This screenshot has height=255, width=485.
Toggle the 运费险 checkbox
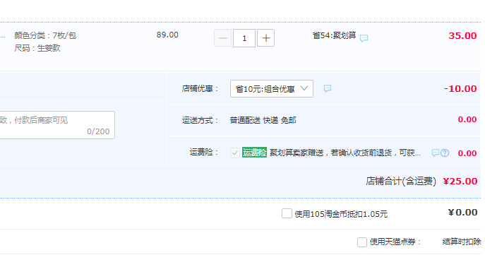coord(235,153)
